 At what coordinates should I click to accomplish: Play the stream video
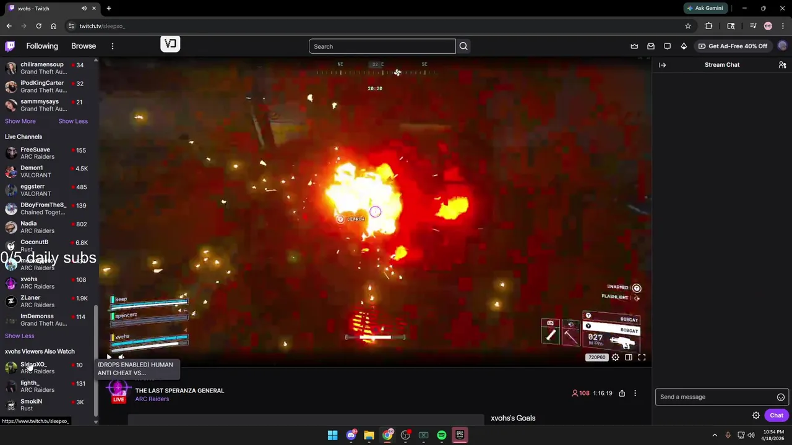pos(110,357)
